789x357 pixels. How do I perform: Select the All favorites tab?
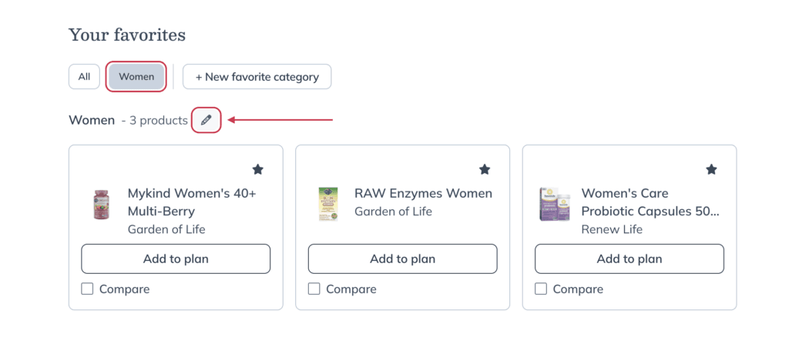84,76
